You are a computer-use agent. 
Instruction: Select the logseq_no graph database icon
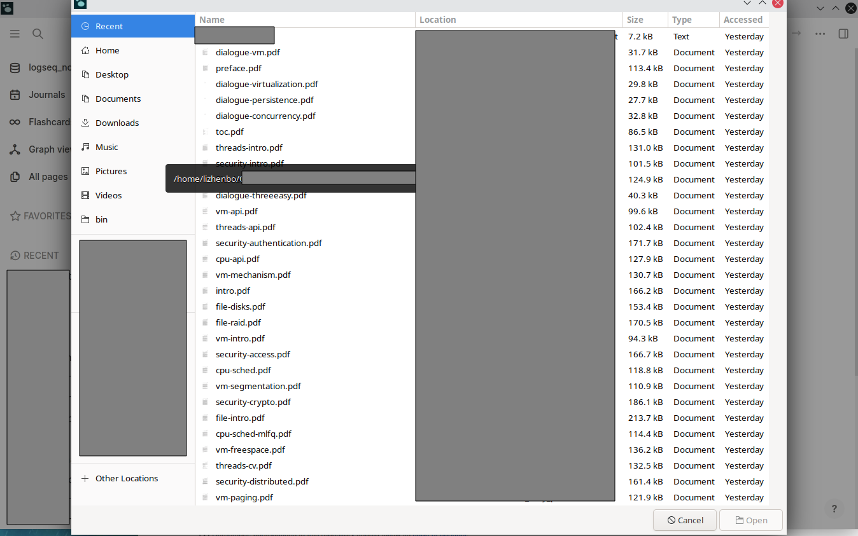click(14, 67)
